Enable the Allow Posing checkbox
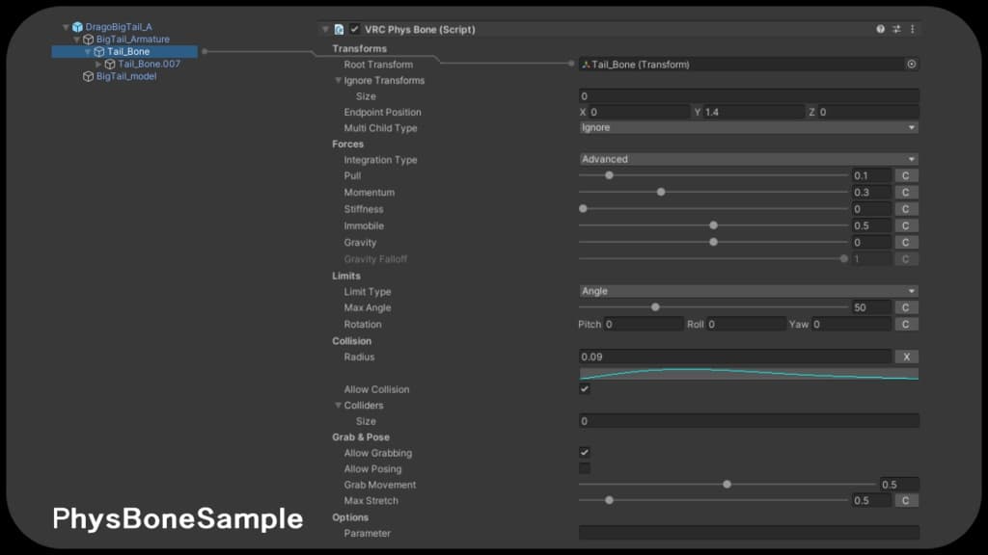 pyautogui.click(x=585, y=468)
